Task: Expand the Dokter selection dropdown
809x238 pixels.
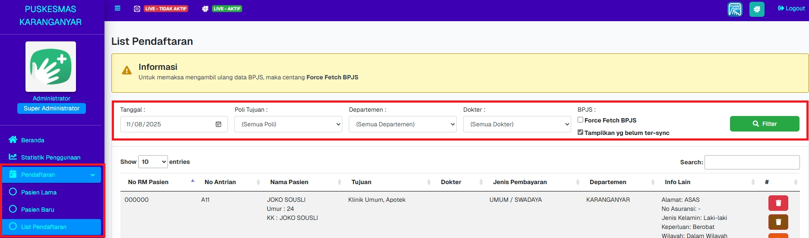Action: 517,124
